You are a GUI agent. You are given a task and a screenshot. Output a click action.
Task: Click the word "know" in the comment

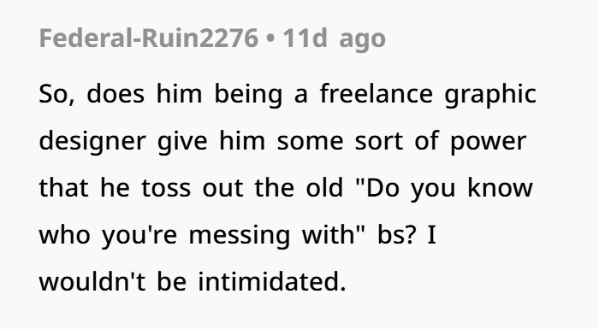[500, 187]
